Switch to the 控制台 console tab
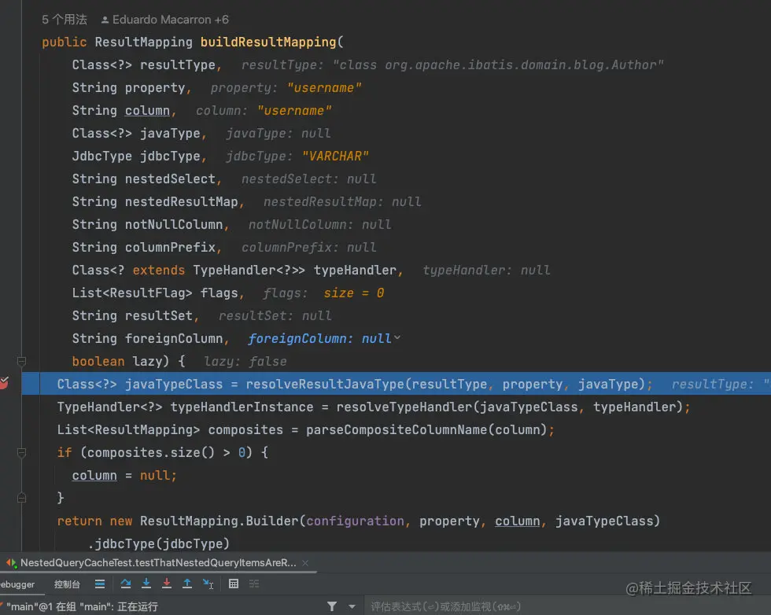The width and height of the screenshot is (771, 615). click(x=67, y=584)
